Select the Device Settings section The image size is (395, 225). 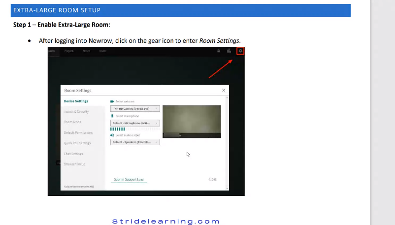[x=76, y=101]
